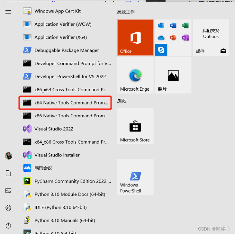
Task: Open Tencent Meeting (腾讯会议) icon
Action: click(27, 168)
